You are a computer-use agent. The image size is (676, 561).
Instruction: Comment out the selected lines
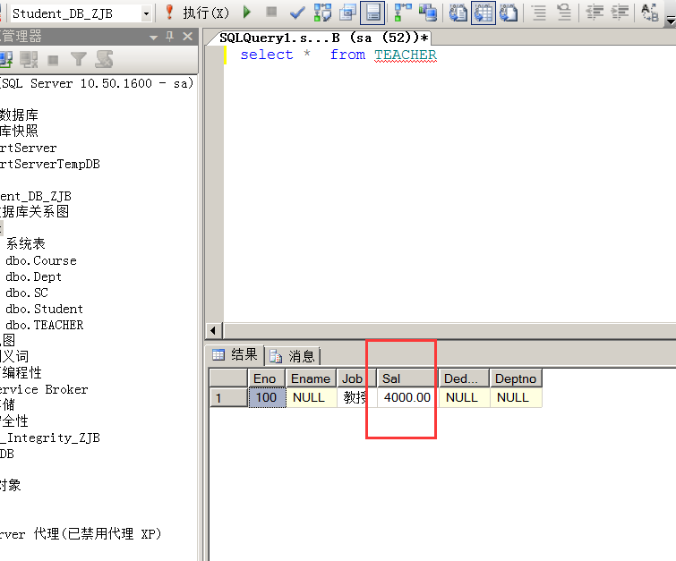(x=539, y=13)
